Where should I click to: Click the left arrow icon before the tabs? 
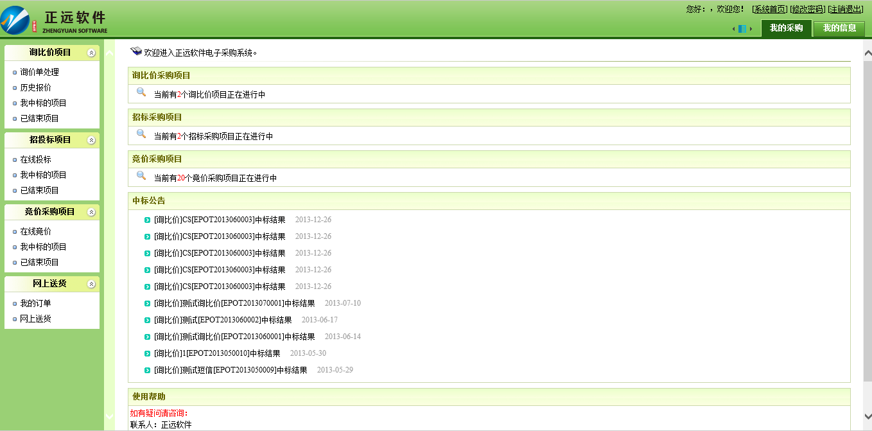[734, 29]
